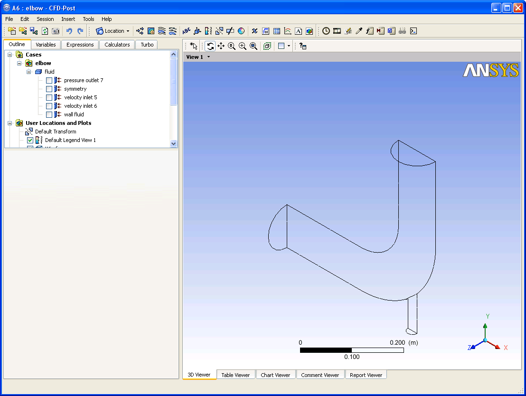Image resolution: width=526 pixels, height=396 pixels.
Task: Select the Pan view tool
Action: (221, 46)
